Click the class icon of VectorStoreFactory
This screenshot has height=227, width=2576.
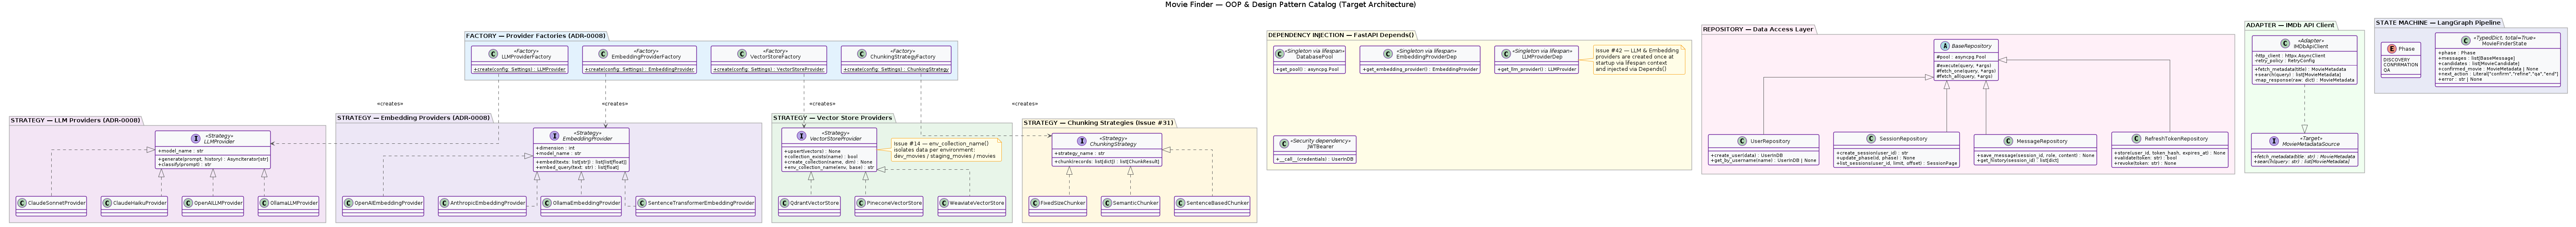pyautogui.click(x=742, y=54)
